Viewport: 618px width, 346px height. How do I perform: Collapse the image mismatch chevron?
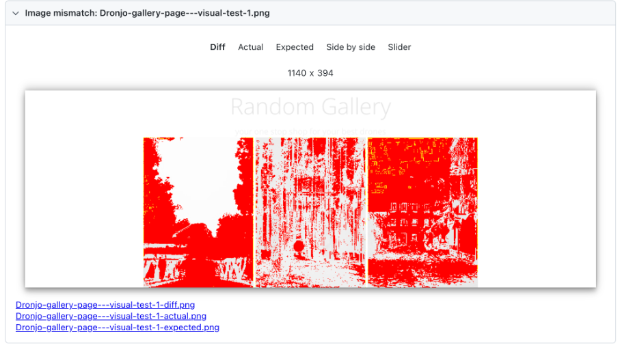15,13
